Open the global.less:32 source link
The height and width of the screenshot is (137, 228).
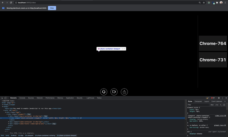220,125
